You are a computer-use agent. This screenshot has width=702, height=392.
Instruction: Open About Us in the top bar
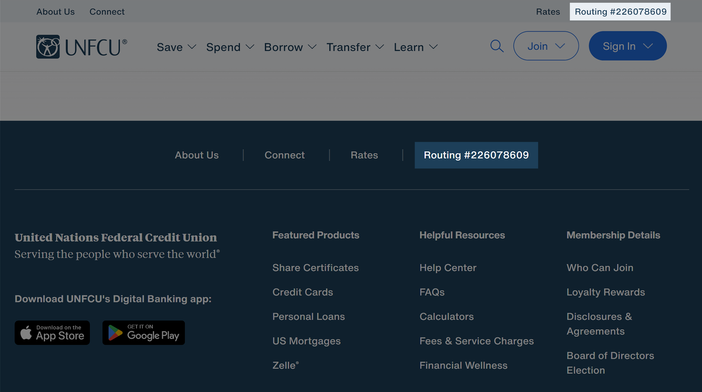[55, 12]
